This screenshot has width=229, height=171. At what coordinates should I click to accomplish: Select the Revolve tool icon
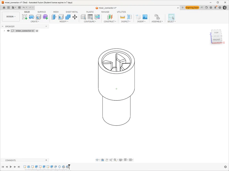[x=32, y=17]
